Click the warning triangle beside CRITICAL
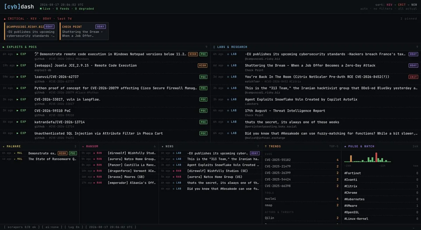The height and width of the screenshot is (230, 421). 5,19
